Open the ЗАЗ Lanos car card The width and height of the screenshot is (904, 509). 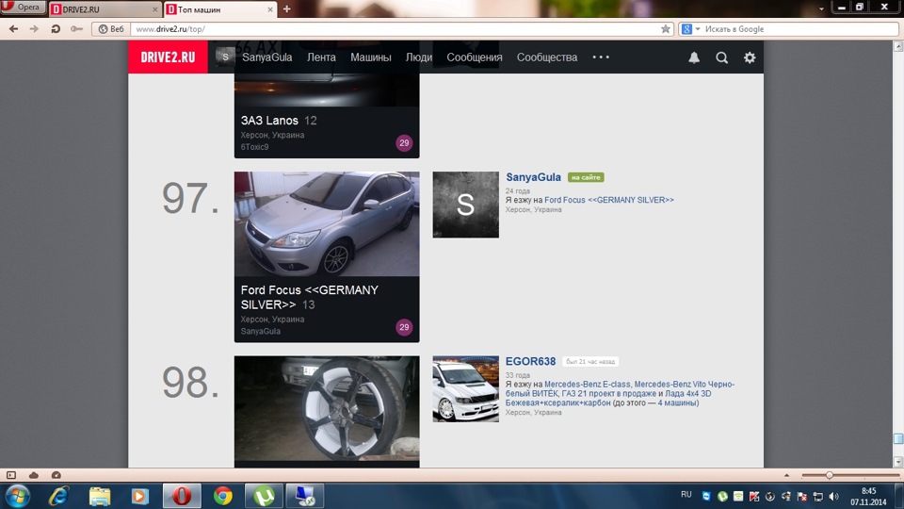tap(270, 121)
